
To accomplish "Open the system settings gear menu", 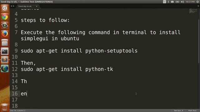I will (198, 2).
